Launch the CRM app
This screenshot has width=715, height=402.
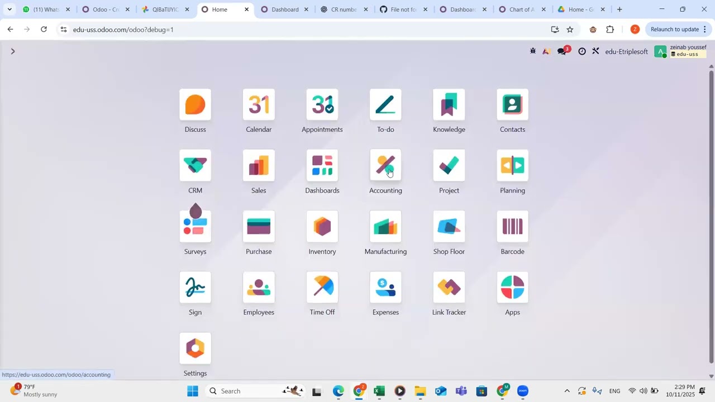pyautogui.click(x=196, y=166)
